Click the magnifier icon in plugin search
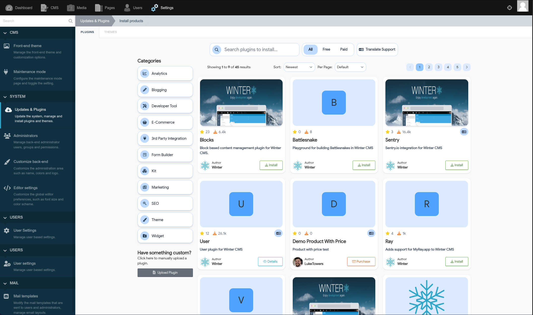The image size is (533, 315). 217,50
